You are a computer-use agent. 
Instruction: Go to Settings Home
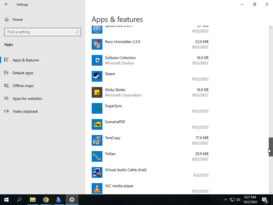point(43,19)
